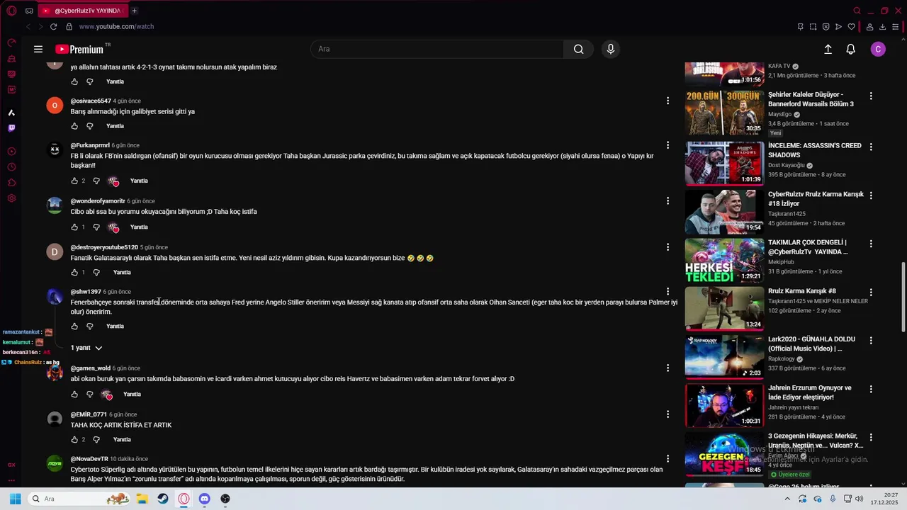Image resolution: width=907 pixels, height=510 pixels.
Task: Dislike the comment by @games_wold
Action: pyautogui.click(x=90, y=395)
